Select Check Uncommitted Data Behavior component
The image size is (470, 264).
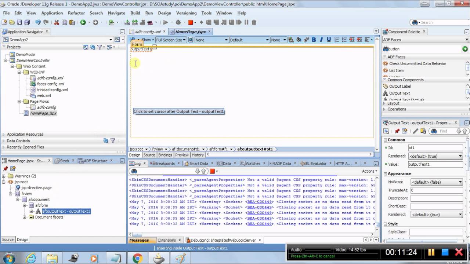click(417, 63)
